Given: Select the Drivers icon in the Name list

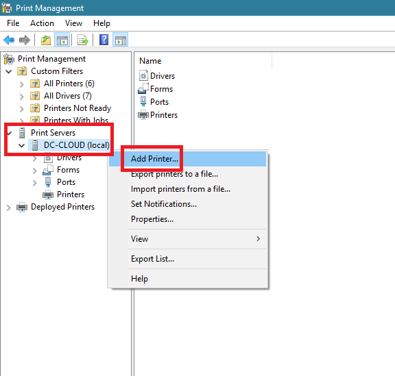Looking at the screenshot, I should click(x=143, y=76).
